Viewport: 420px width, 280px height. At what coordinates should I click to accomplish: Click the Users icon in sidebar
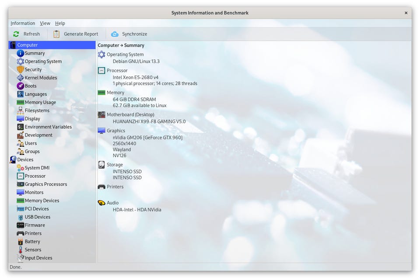point(21,143)
